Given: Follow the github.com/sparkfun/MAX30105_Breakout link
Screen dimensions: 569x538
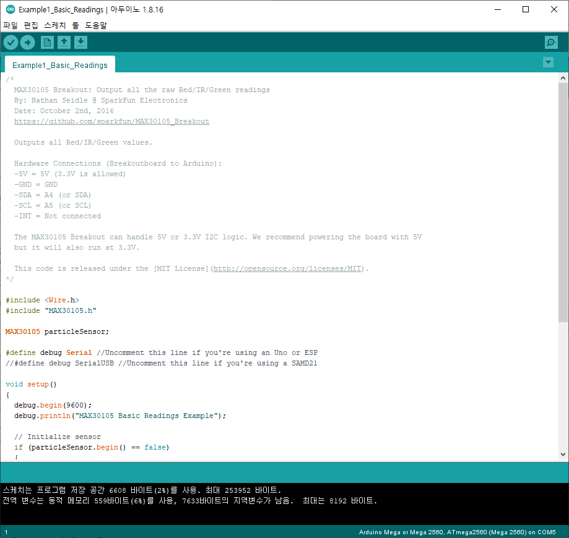Looking at the screenshot, I should [112, 121].
